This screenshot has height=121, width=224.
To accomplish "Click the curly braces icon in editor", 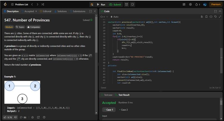I will coord(211,17).
